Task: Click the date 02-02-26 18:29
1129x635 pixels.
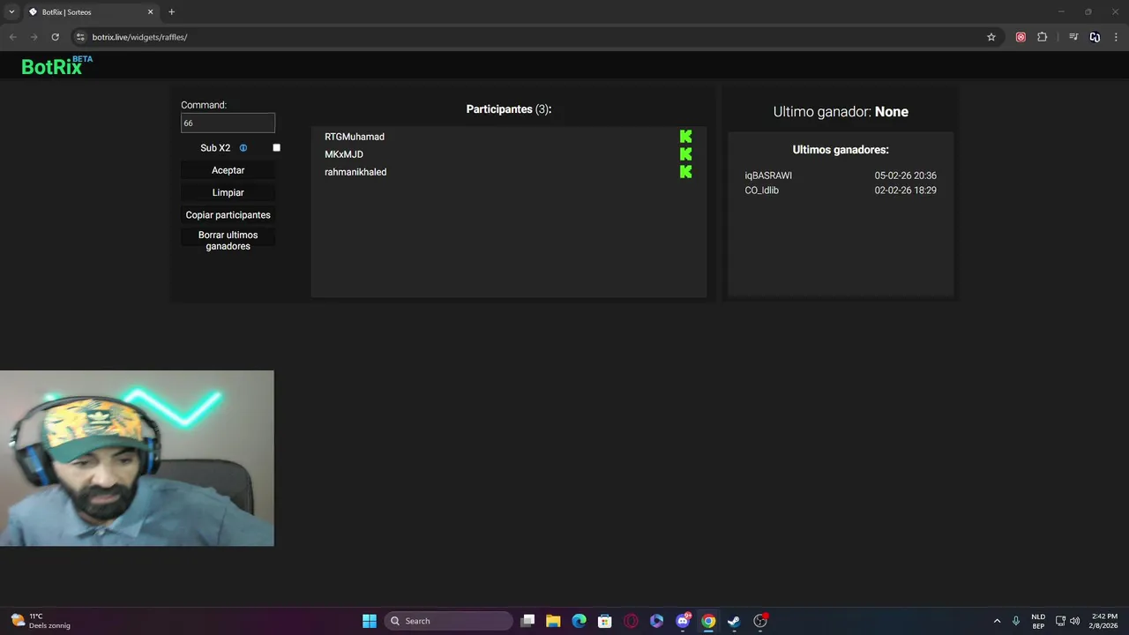Action: click(906, 190)
